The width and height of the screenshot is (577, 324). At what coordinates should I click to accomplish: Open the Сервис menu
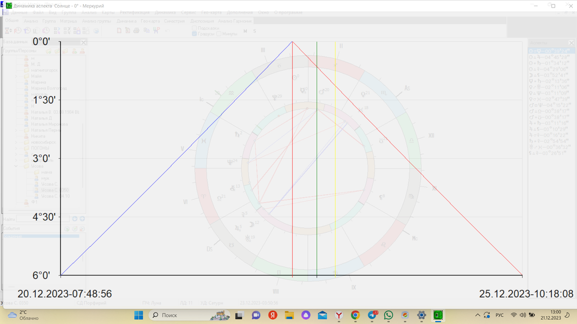click(x=188, y=12)
